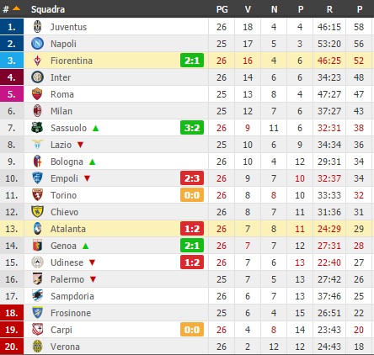Click the Napoli club crest icon
The width and height of the screenshot is (374, 355).
pos(37,44)
